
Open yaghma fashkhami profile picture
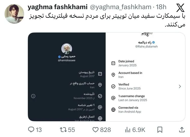coord(14,14)
